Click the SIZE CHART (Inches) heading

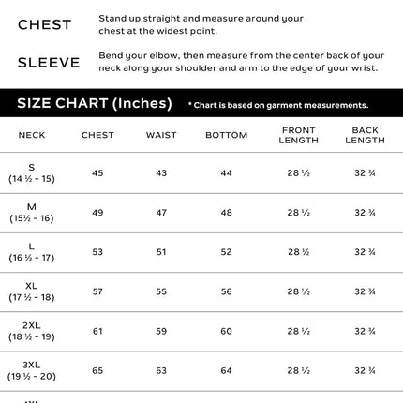[95, 103]
